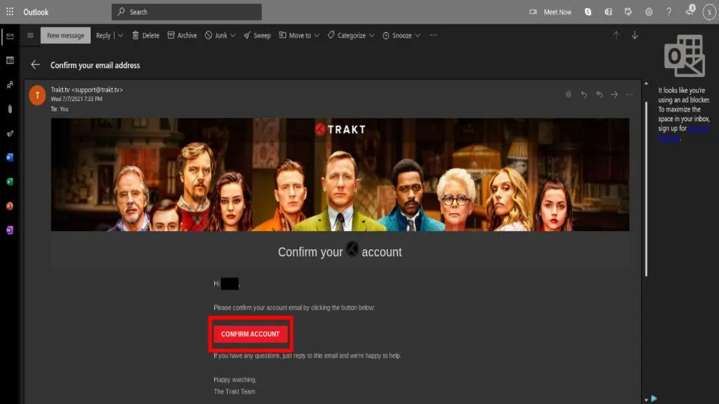
Task: Click Reply in the toolbar
Action: click(x=103, y=35)
